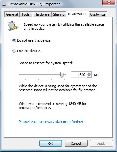Select the ReadyBoost tab
This screenshot has height=152, width=117.
[x=77, y=14]
